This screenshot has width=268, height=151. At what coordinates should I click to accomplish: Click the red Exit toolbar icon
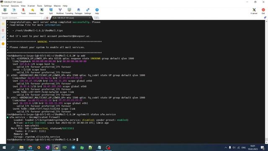point(263,11)
